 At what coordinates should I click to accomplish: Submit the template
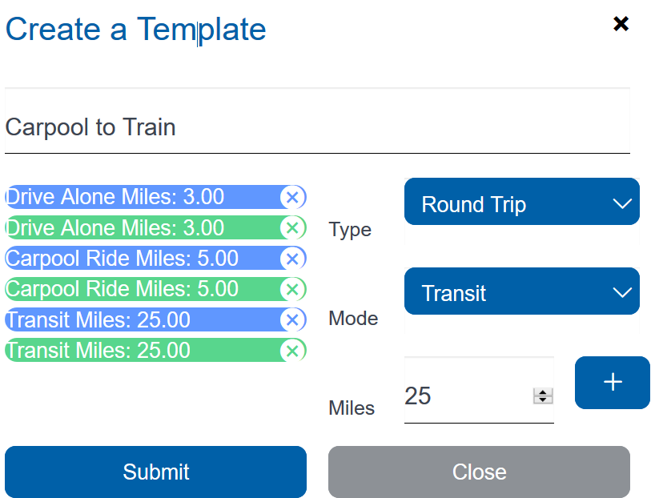click(x=155, y=472)
